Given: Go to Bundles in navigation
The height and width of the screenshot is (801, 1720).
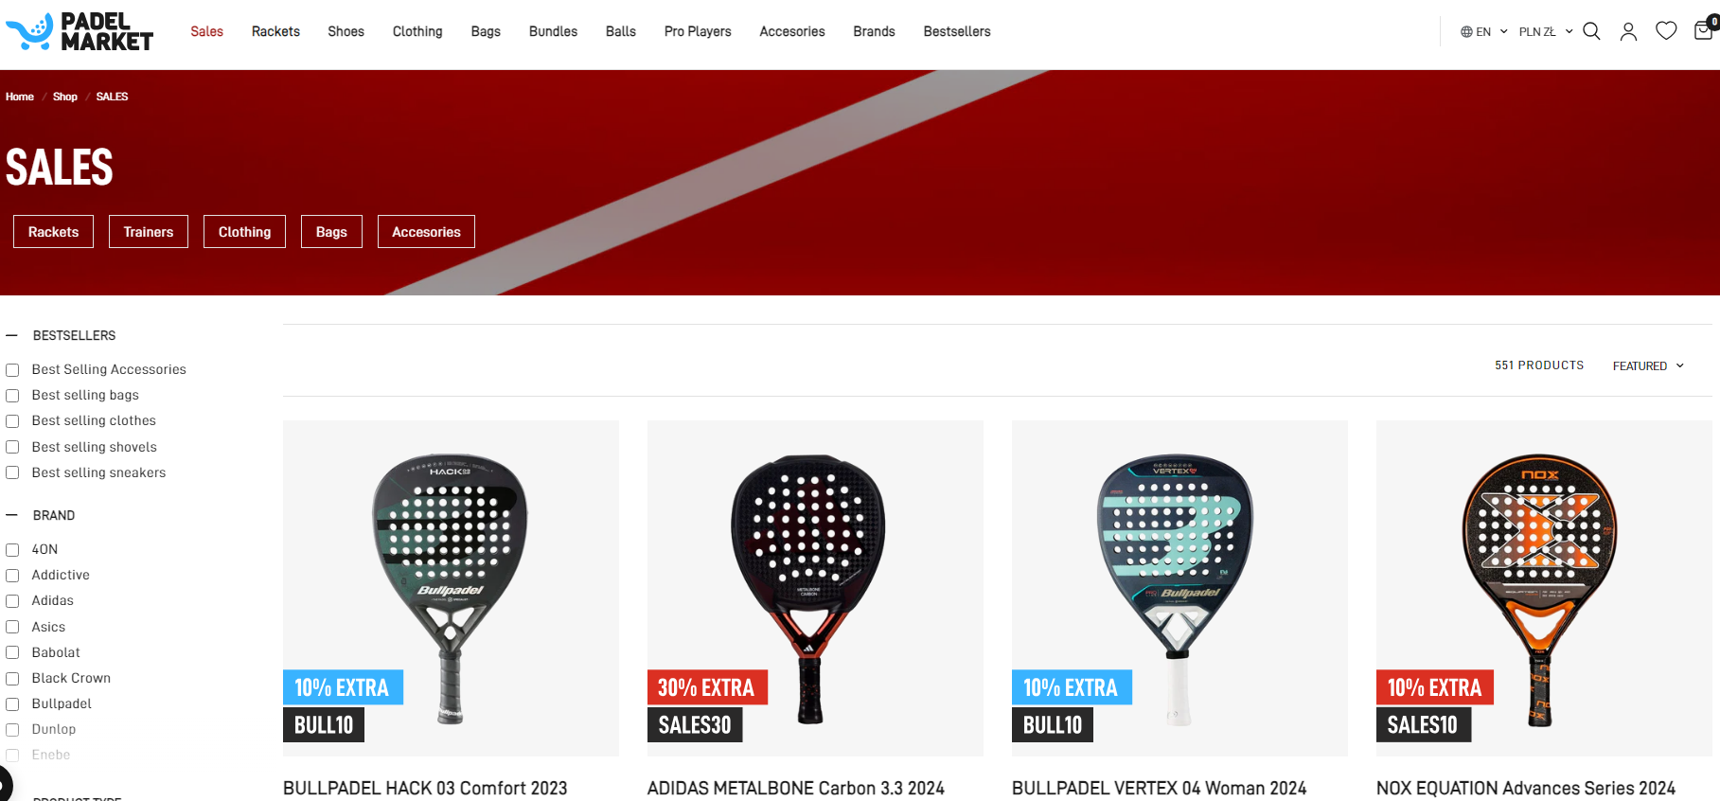Looking at the screenshot, I should [x=553, y=31].
